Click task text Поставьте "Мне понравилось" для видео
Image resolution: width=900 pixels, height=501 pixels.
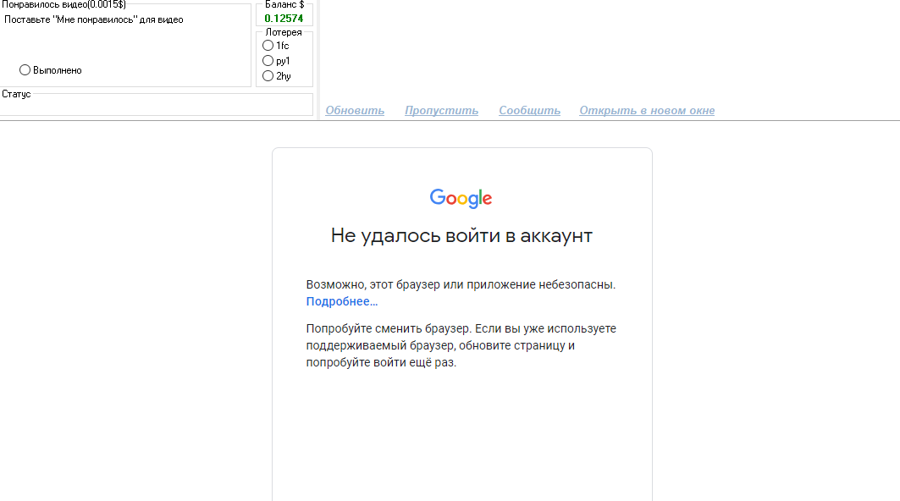pos(94,19)
